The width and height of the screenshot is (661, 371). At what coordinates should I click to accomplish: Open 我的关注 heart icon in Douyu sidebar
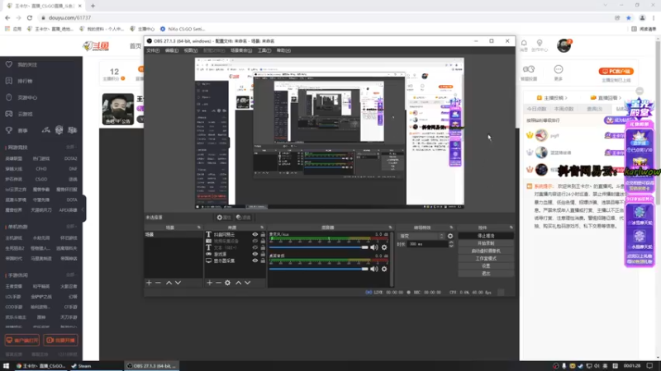(9, 64)
